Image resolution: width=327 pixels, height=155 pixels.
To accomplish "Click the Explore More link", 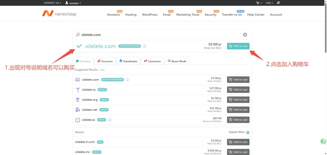I will point(237,132).
